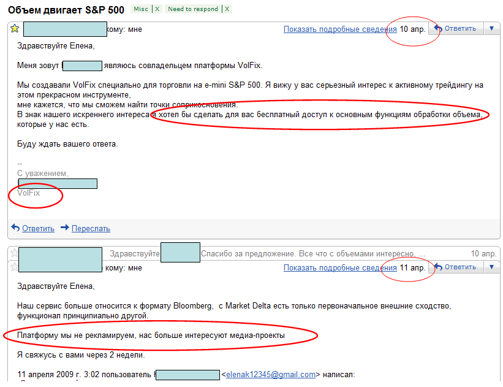Screen dimensions: 503x387
Task: Click the 'Объем двигает S&P 500' subject title
Action: [x=66, y=10]
